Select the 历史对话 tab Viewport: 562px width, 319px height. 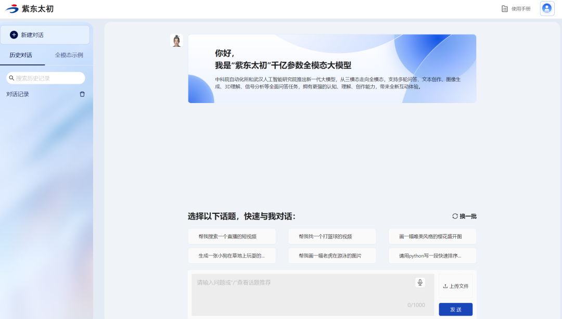pyautogui.click(x=21, y=54)
